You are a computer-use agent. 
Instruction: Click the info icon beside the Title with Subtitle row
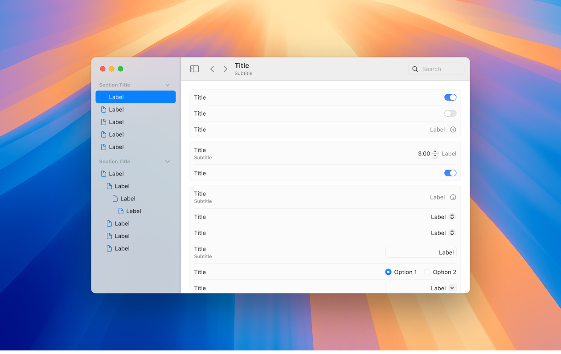453,197
